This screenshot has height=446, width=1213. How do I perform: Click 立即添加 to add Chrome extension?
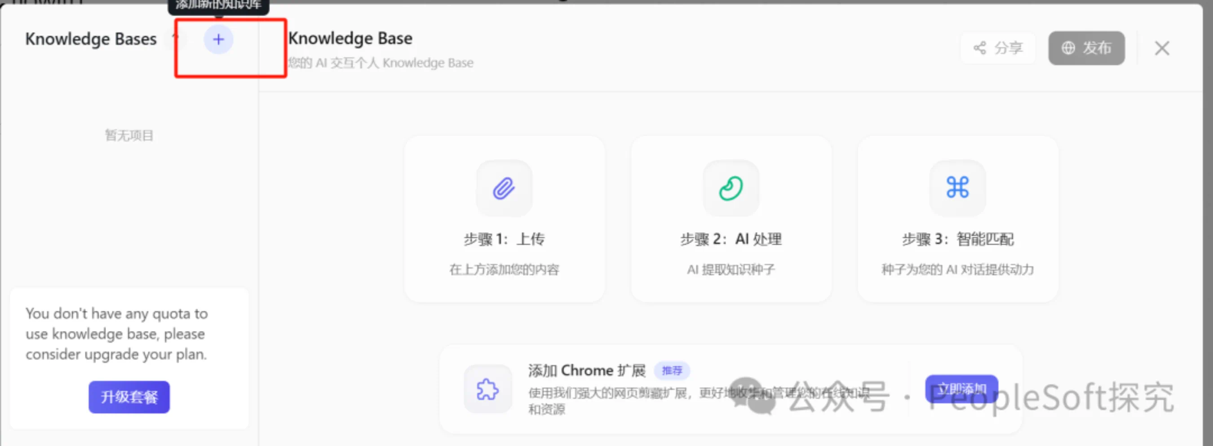(x=961, y=389)
